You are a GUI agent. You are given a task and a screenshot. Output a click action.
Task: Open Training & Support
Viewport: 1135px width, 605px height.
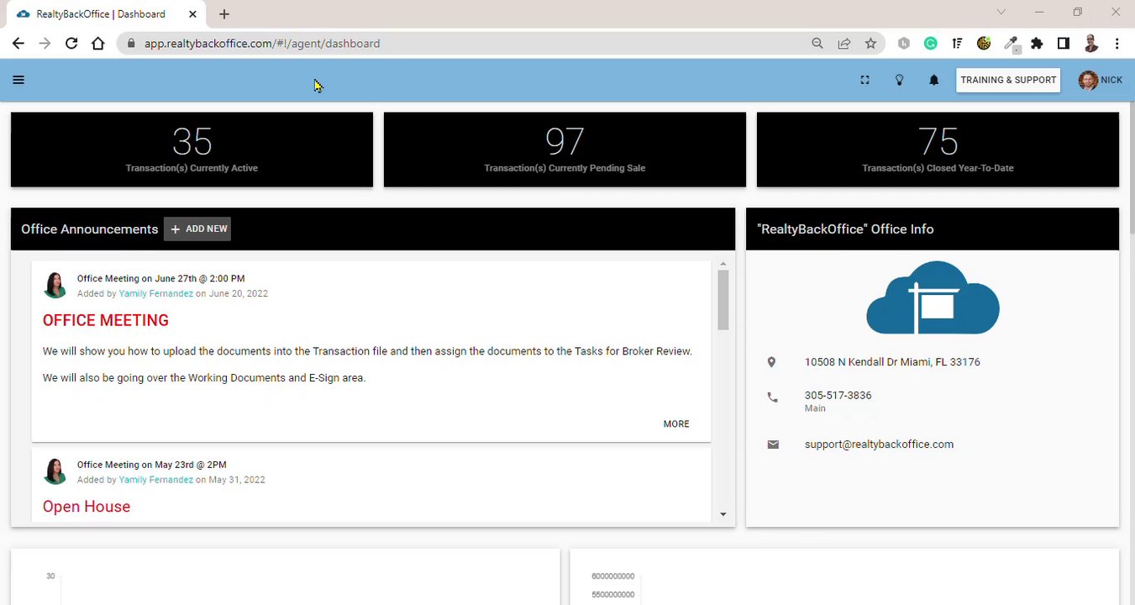[1008, 80]
